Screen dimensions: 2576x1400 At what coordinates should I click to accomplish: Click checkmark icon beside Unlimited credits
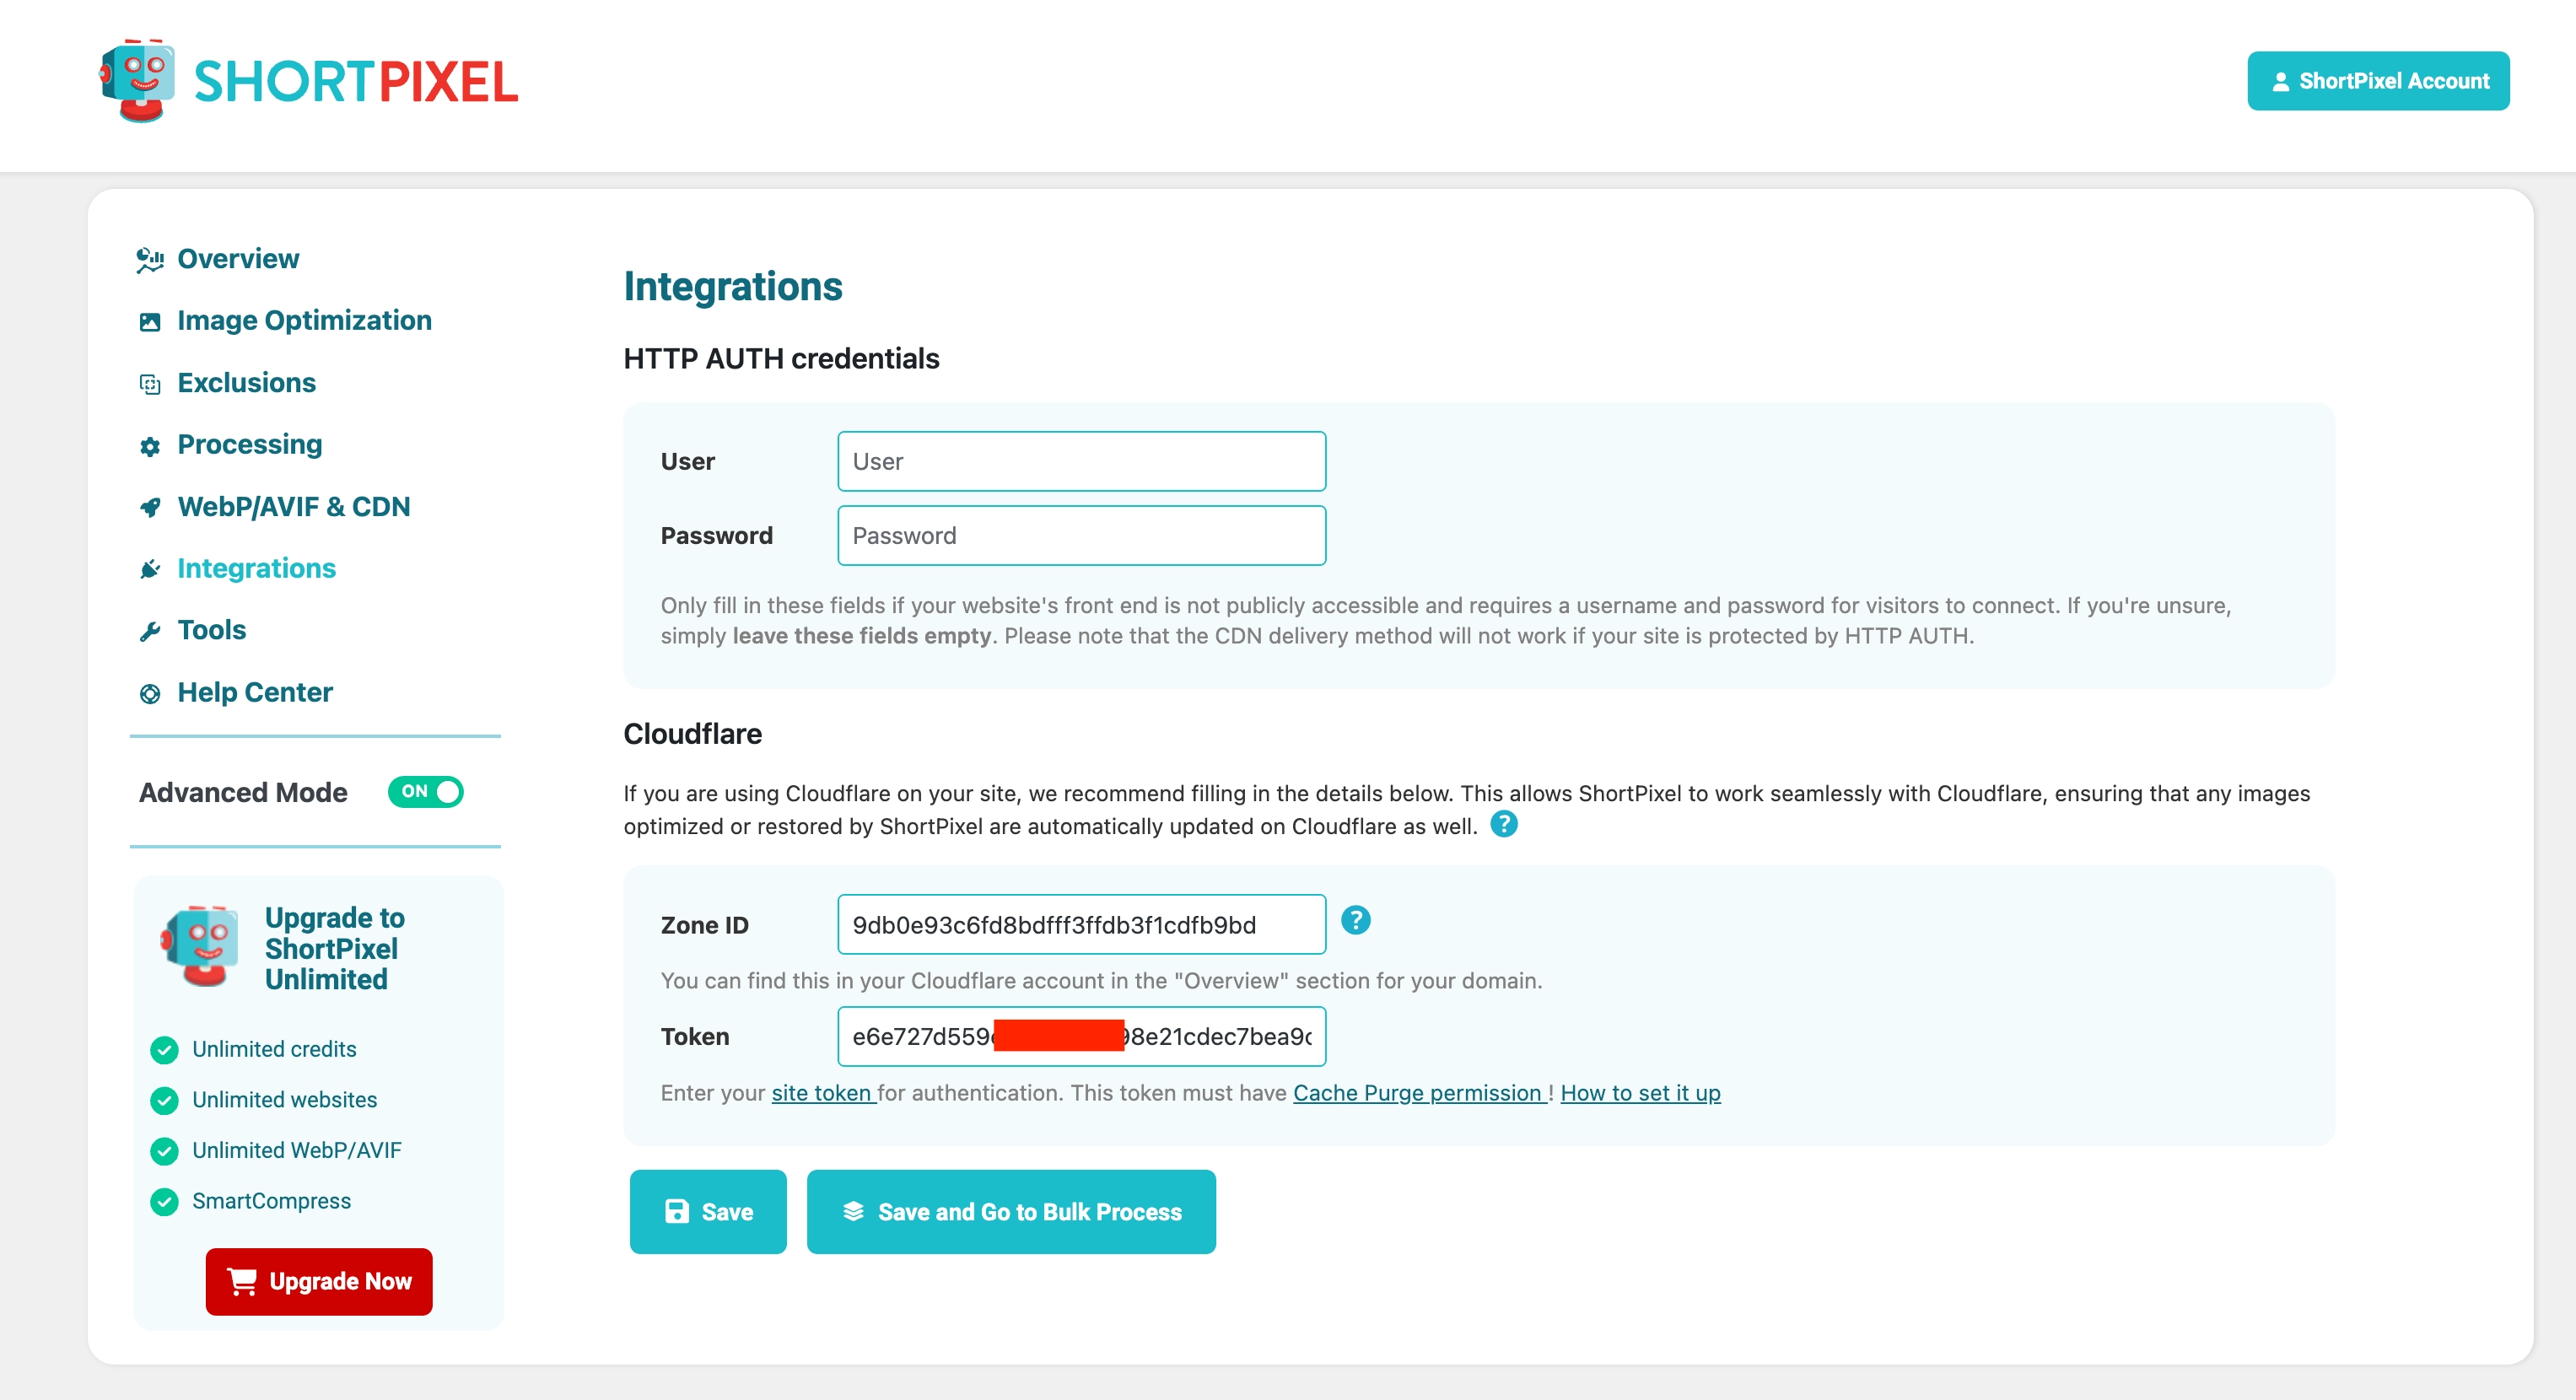pos(164,1049)
